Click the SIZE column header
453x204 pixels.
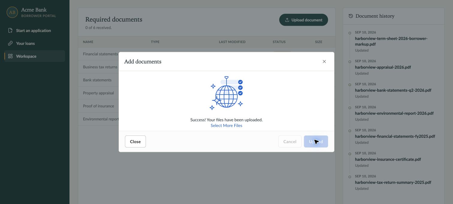tap(318, 42)
